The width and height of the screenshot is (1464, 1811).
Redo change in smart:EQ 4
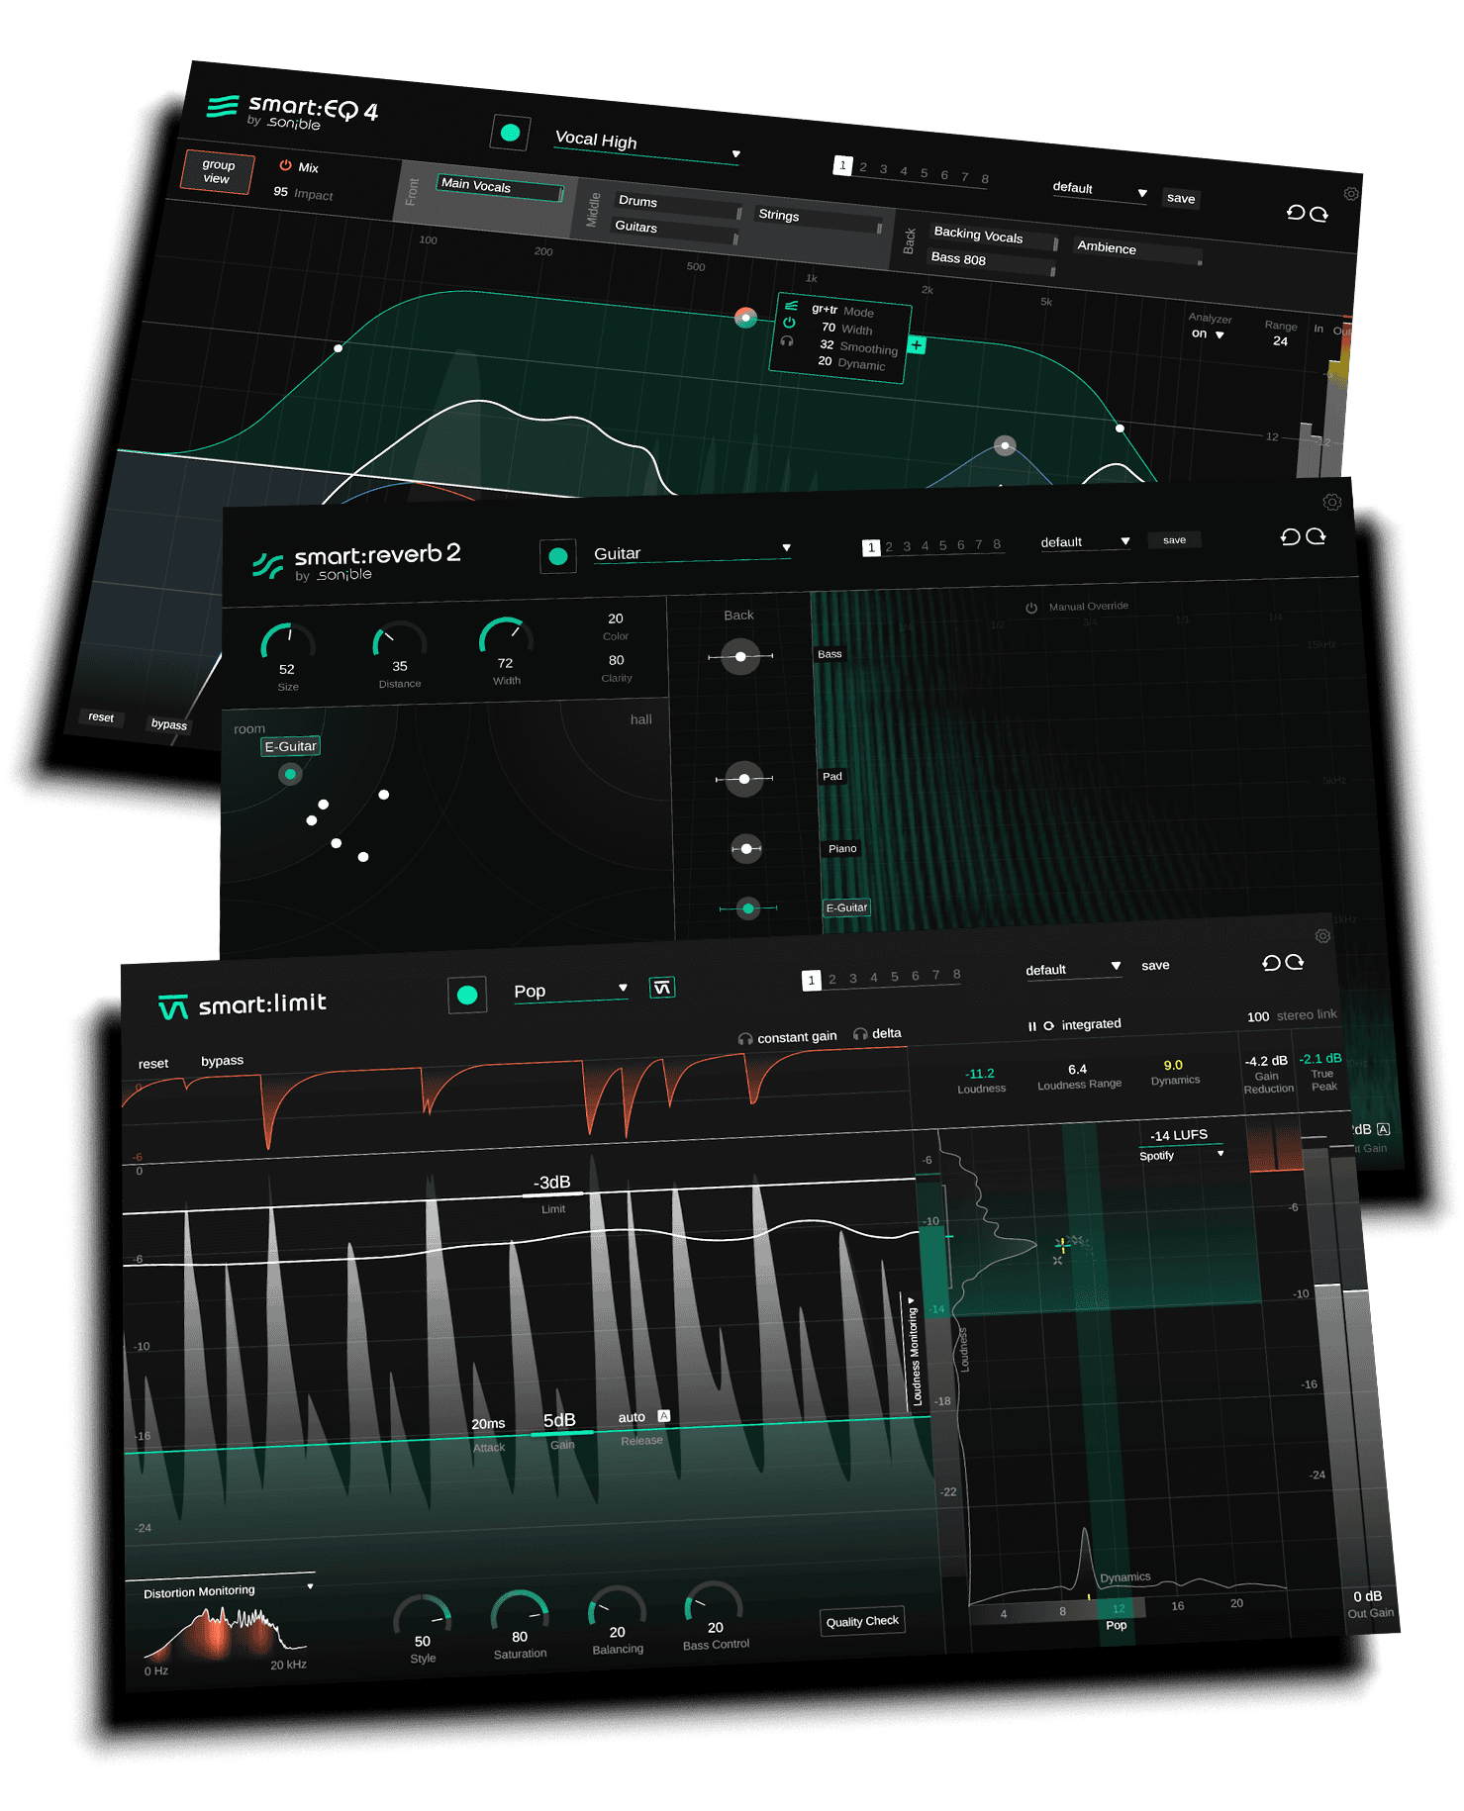(1318, 214)
